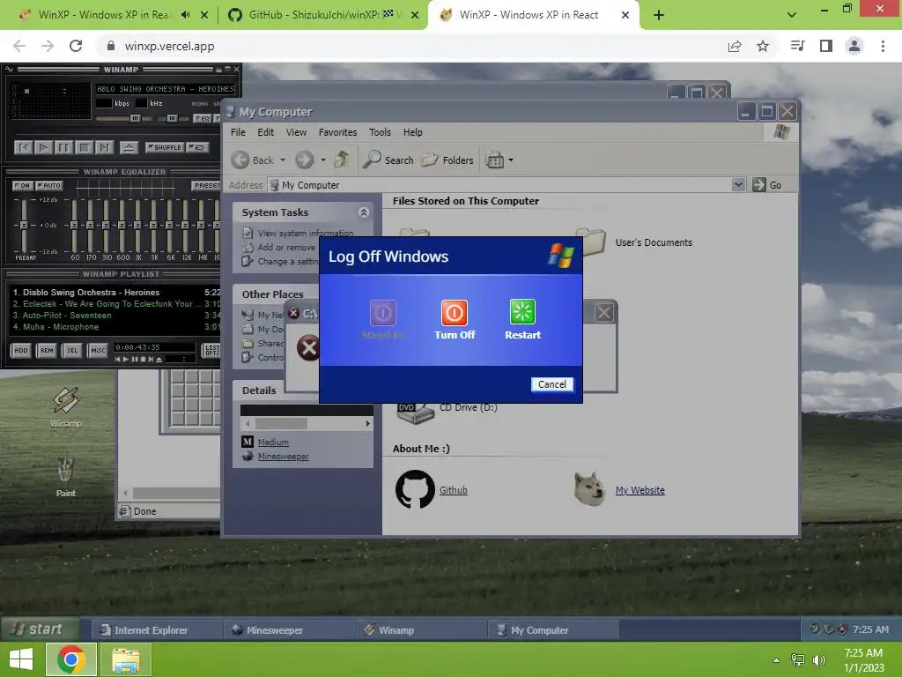Viewport: 902px width, 677px height.
Task: Open the Back history dropdown arrow
Action: pos(283,160)
